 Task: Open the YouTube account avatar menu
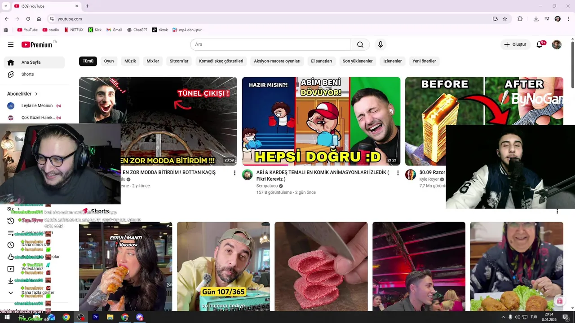pos(557,44)
